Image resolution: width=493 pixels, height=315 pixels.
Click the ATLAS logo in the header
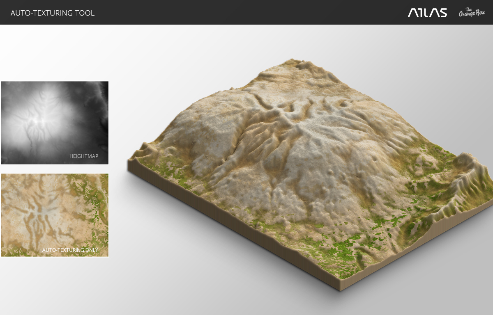[427, 13]
